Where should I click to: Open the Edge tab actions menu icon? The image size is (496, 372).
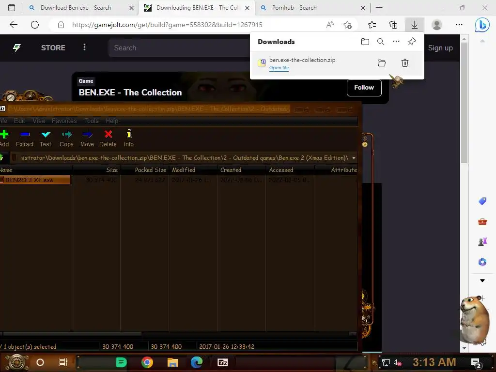(x=12, y=8)
